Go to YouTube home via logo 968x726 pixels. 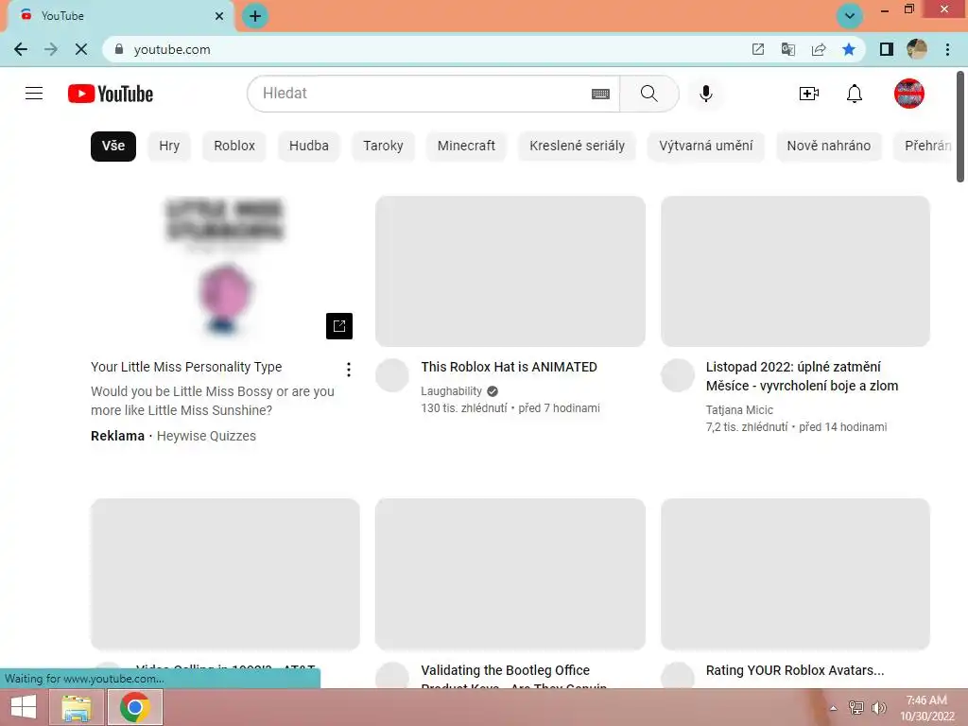coord(111,94)
